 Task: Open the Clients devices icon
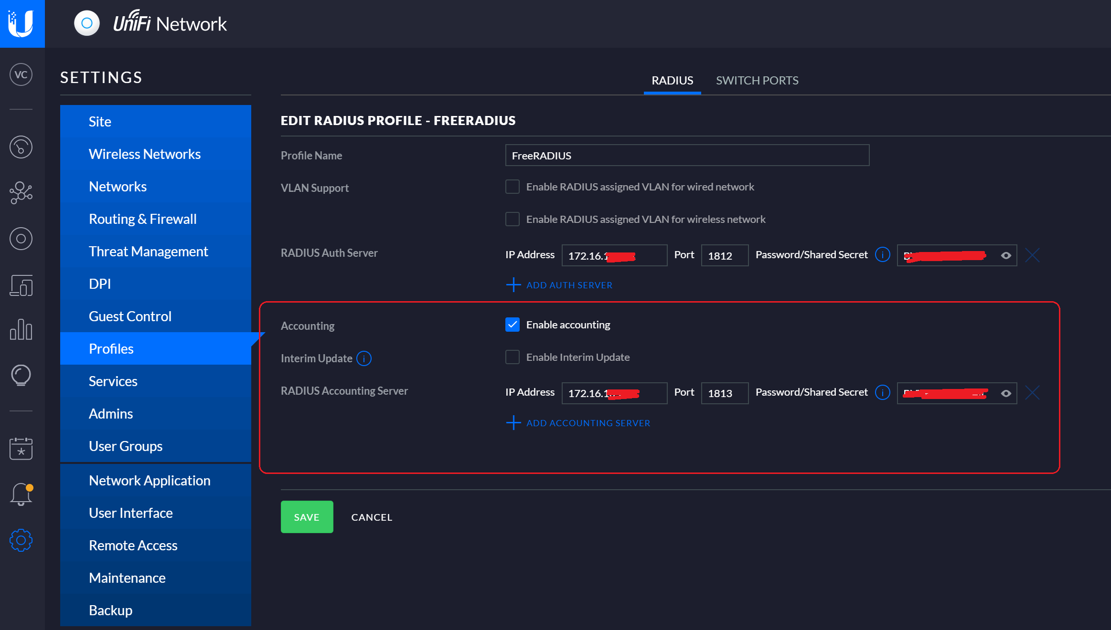(21, 285)
